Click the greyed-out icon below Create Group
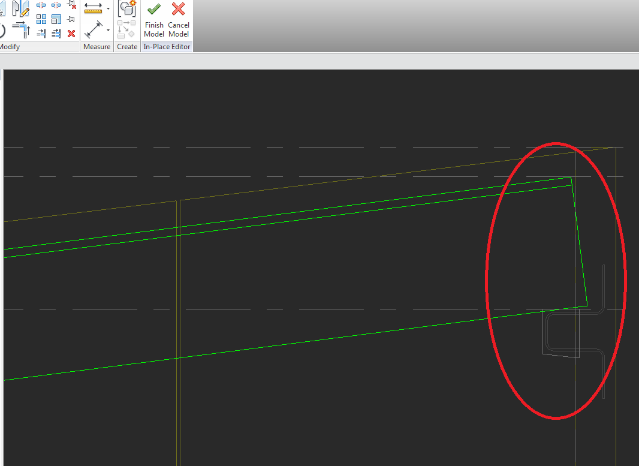The height and width of the screenshot is (466, 639). pos(126,29)
